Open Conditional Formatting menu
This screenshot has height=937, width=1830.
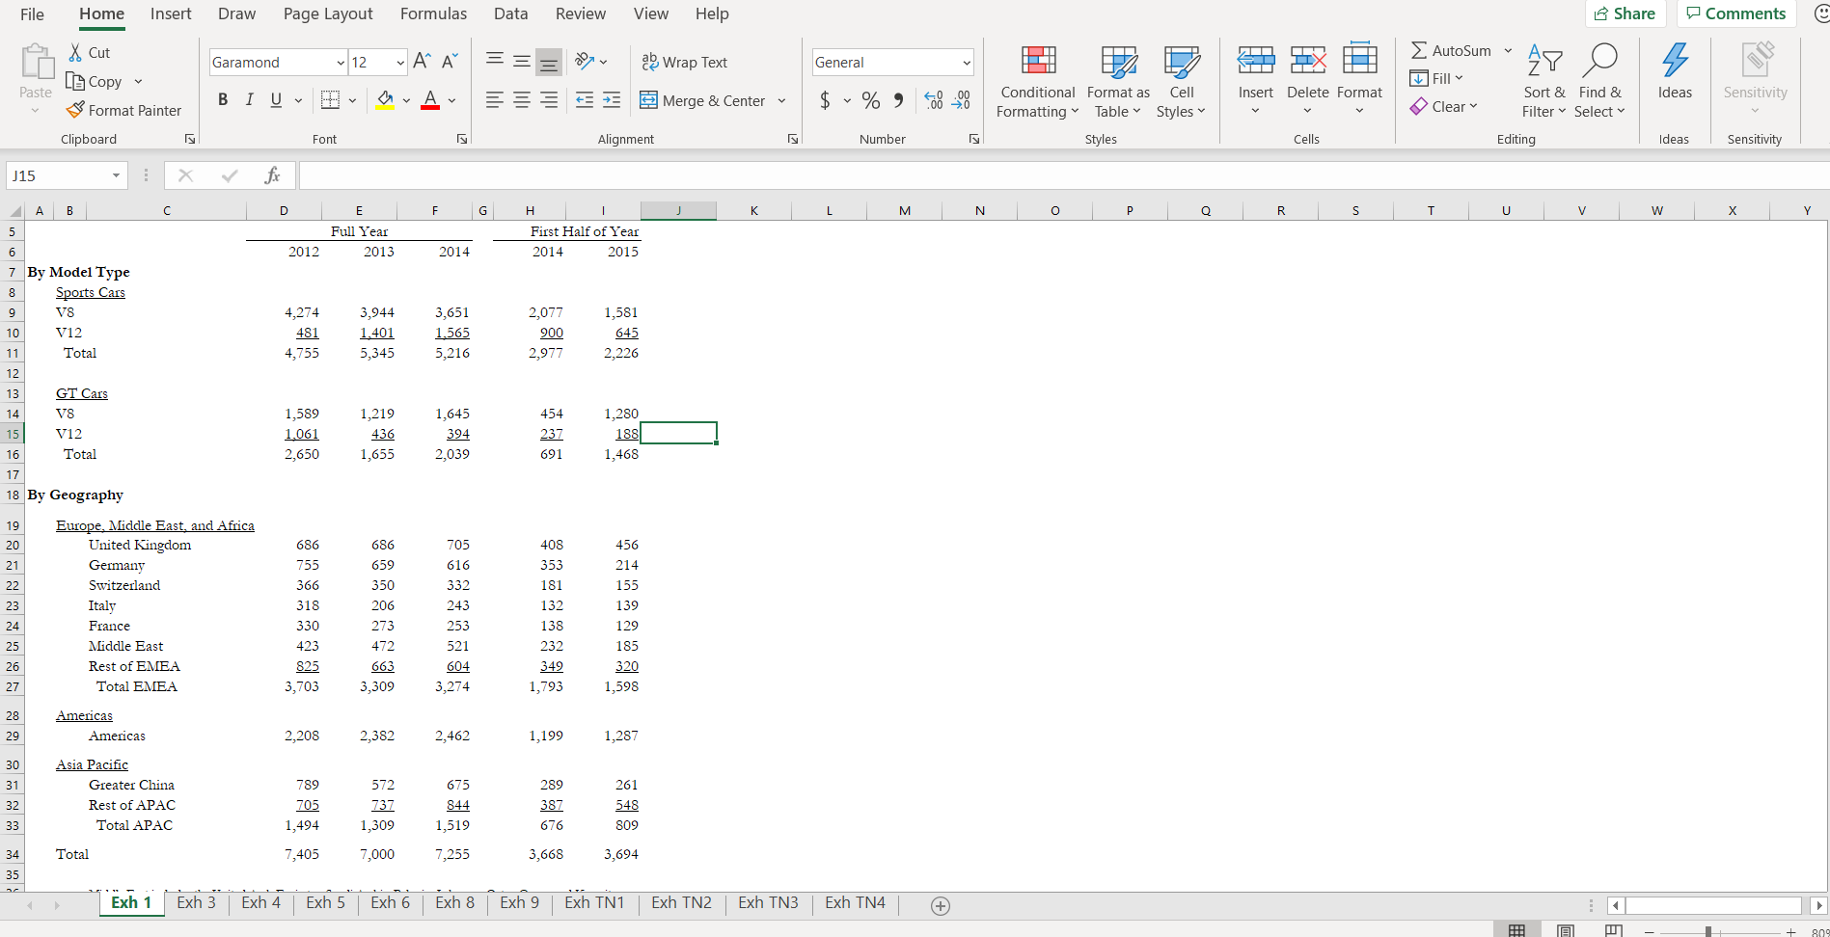click(1038, 83)
